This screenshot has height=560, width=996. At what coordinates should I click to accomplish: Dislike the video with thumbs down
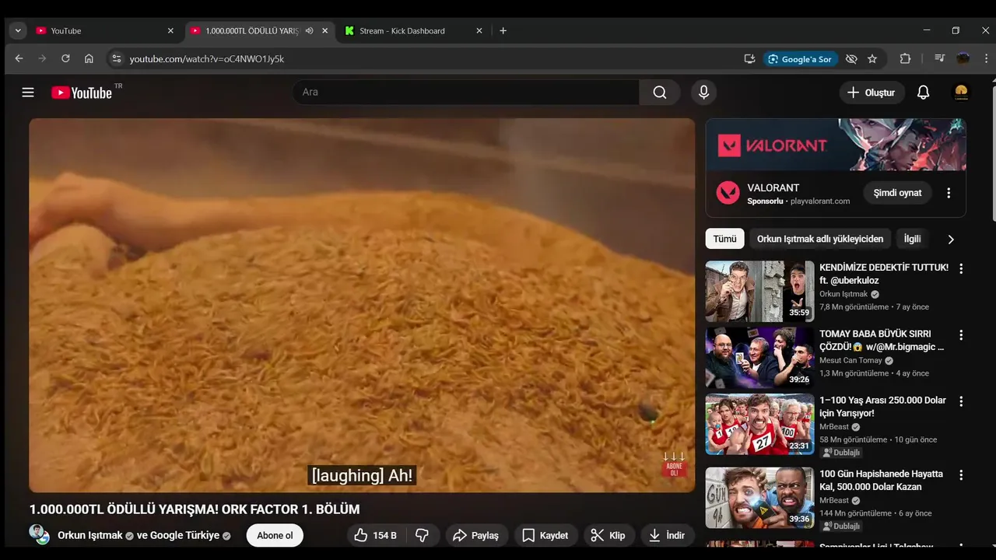click(x=422, y=535)
